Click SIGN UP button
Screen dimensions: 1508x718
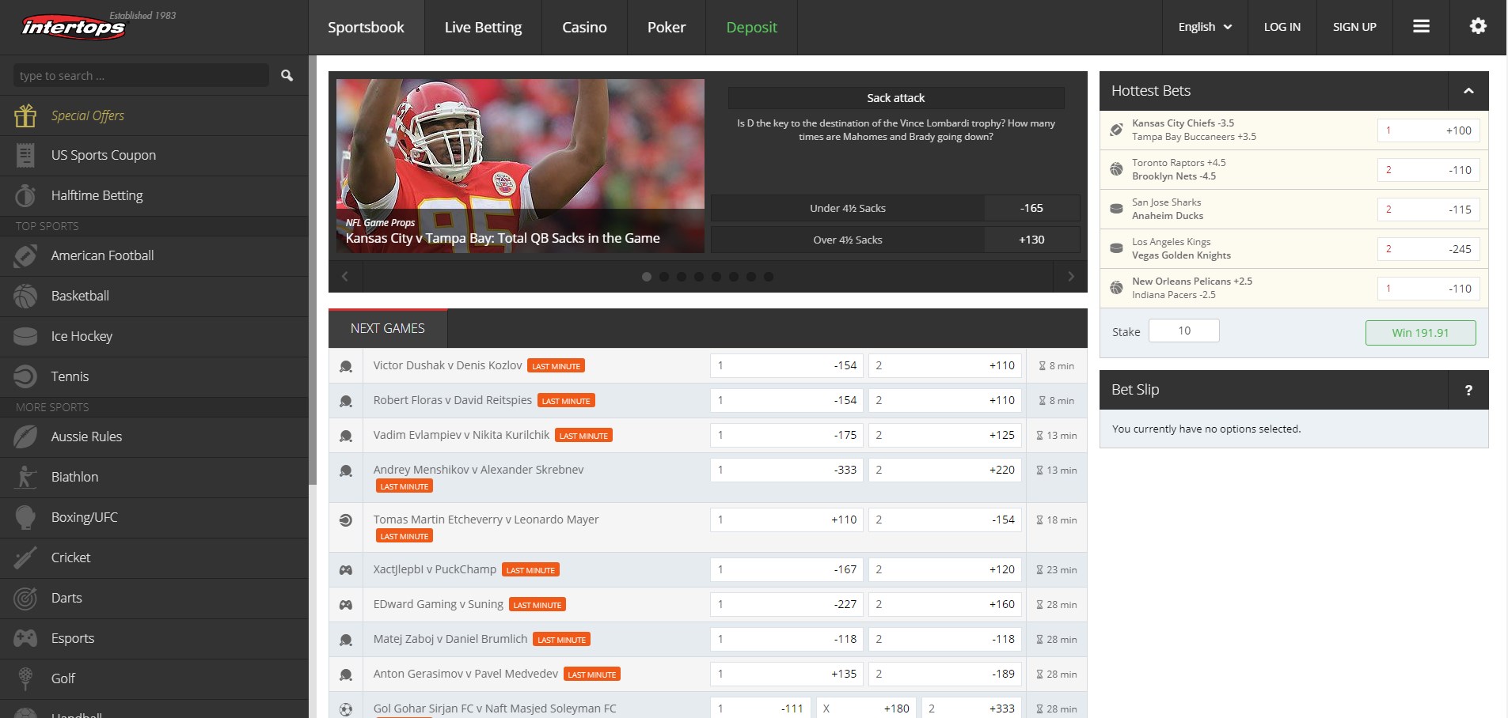click(x=1354, y=27)
